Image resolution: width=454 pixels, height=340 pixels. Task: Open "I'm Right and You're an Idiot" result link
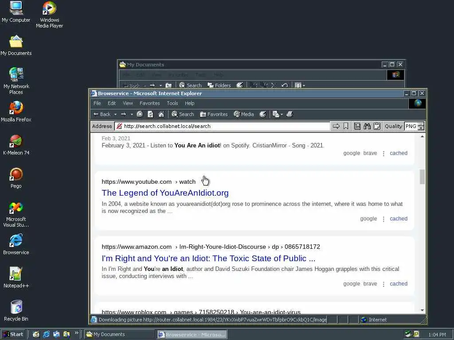point(208,258)
